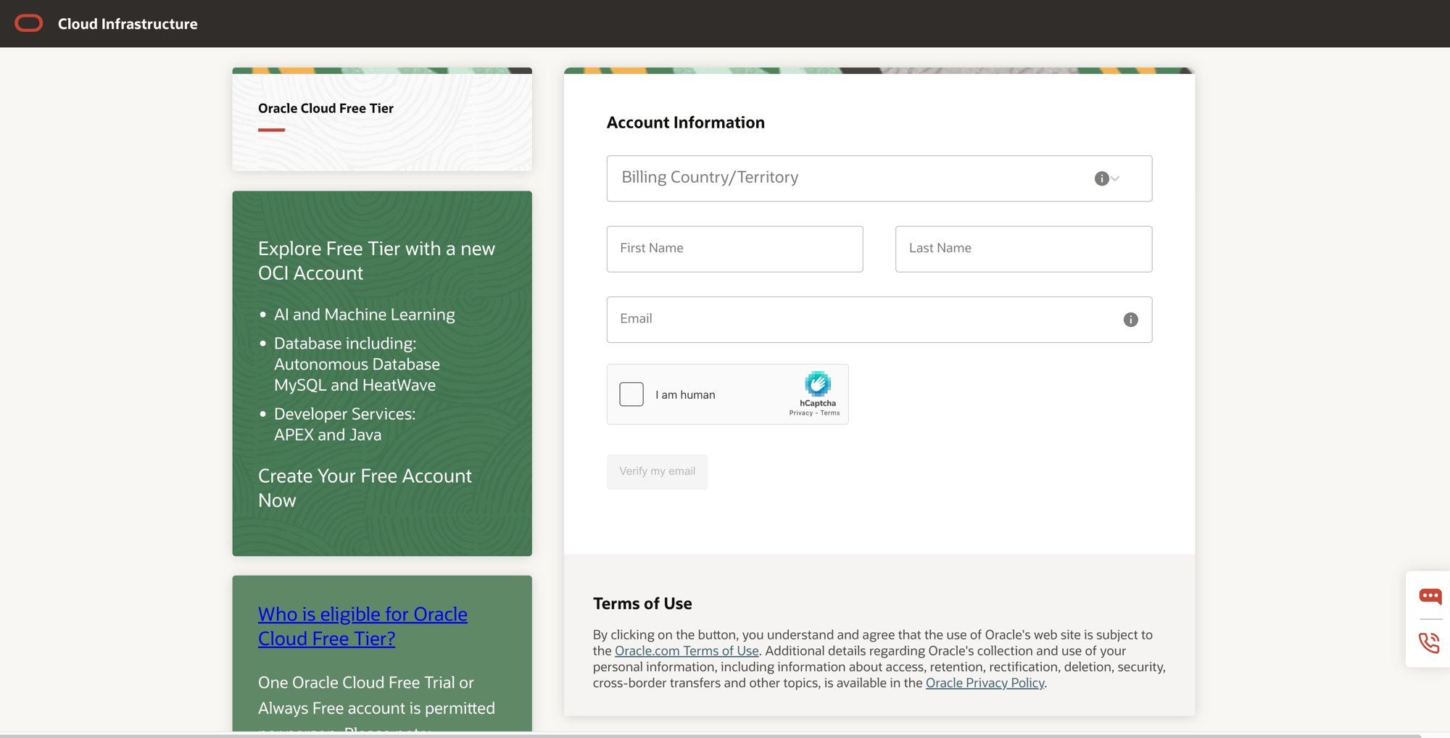Click Create Your Free Account Now text
This screenshot has height=738, width=1450.
tap(365, 488)
